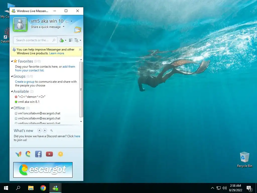257x193 pixels.
Task: Select the demon contact
Action: (32, 97)
